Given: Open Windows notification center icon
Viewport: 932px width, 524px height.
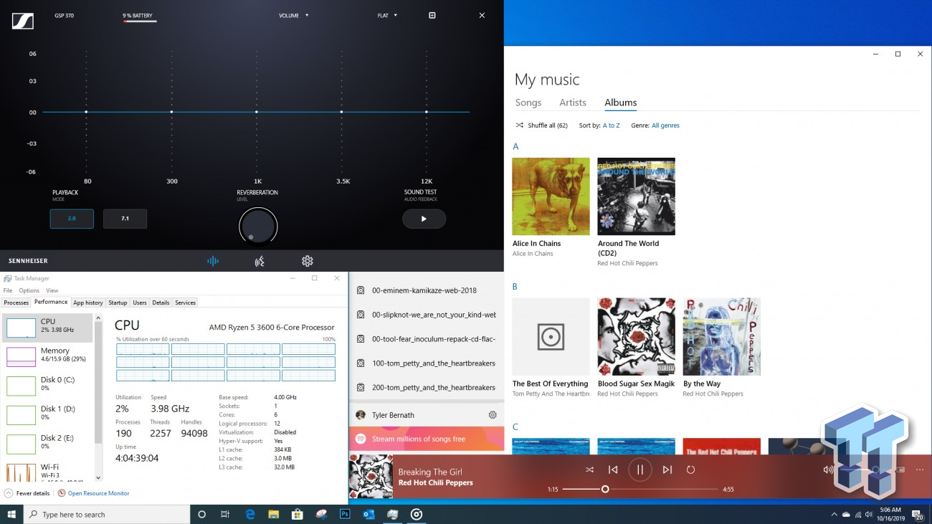Looking at the screenshot, I should [x=917, y=515].
